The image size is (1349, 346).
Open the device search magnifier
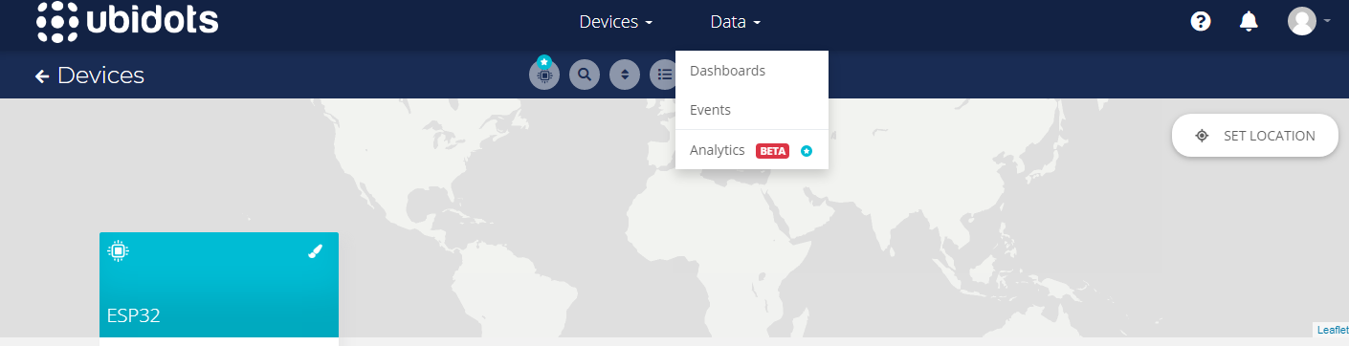click(x=585, y=75)
